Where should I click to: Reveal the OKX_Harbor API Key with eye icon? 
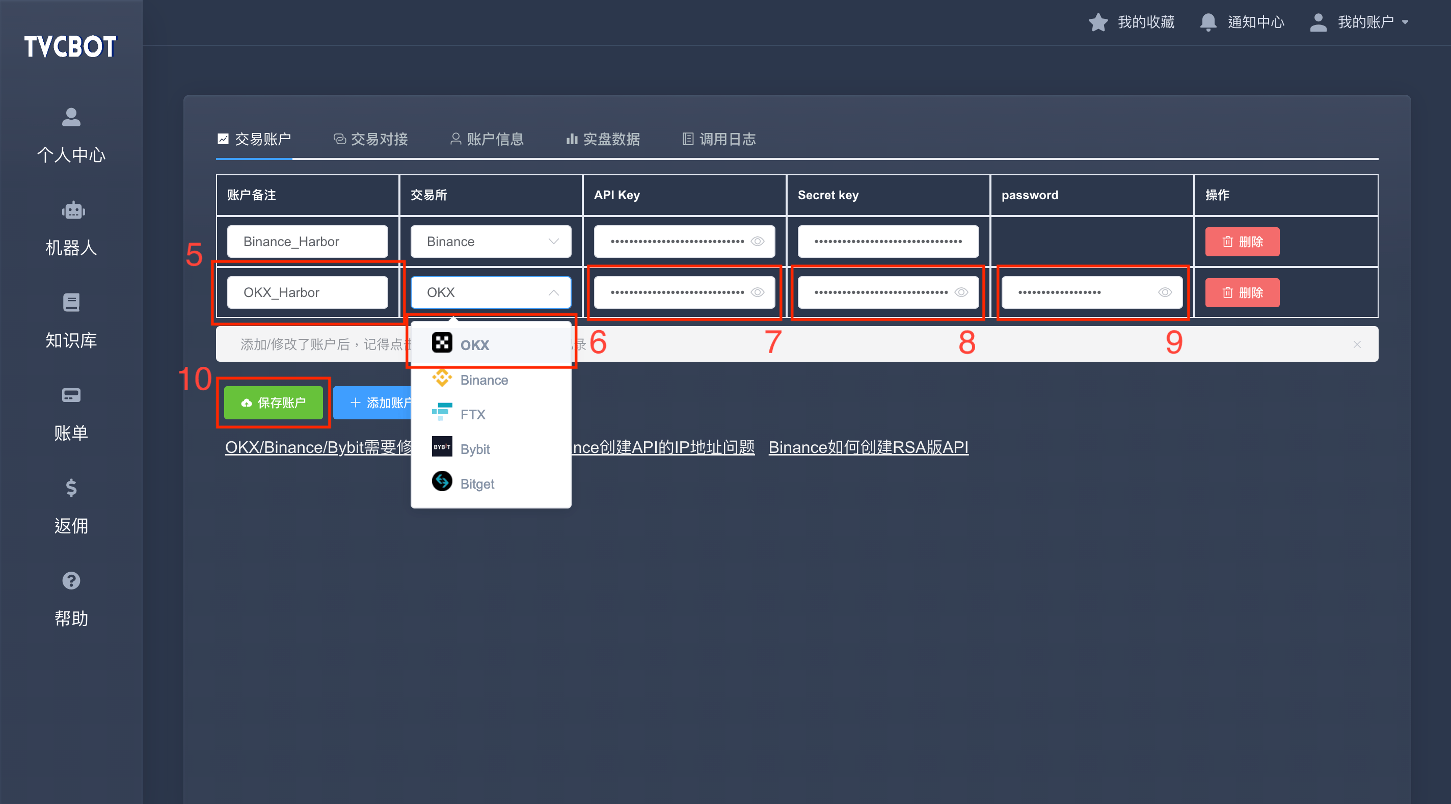[x=758, y=292]
